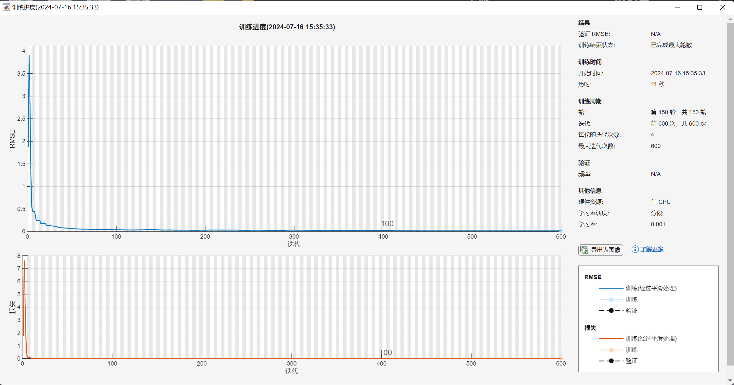Click the orange smoothed-training line in 损失 legend
Image resolution: width=734 pixels, height=385 pixels.
pyautogui.click(x=611, y=338)
